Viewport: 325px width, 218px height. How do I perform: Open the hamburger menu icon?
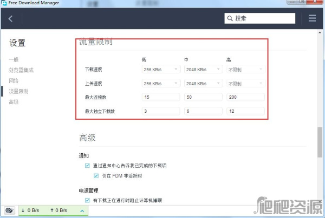coord(312,18)
